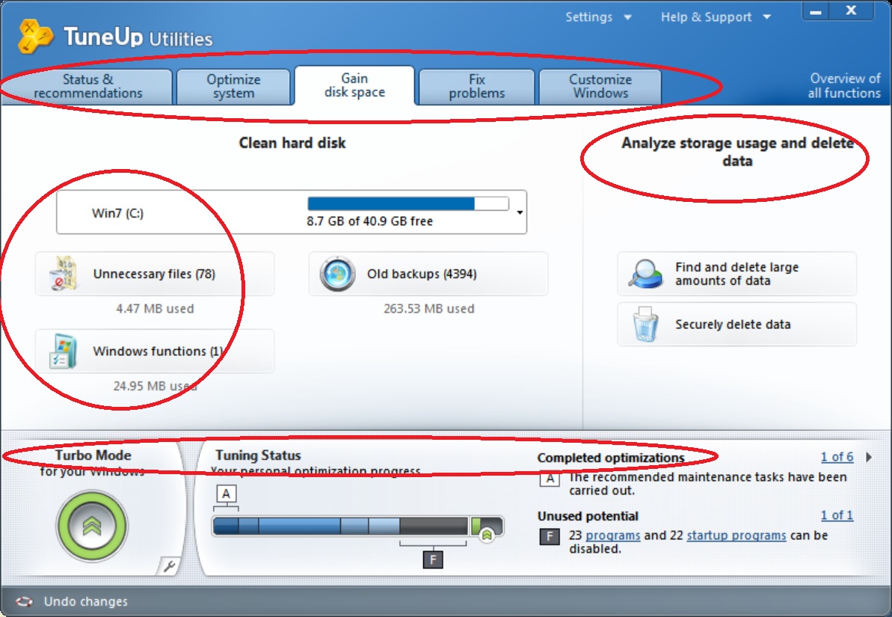The image size is (892, 617).
Task: Minimize the TuneUp Utilities window
Action: [816, 10]
